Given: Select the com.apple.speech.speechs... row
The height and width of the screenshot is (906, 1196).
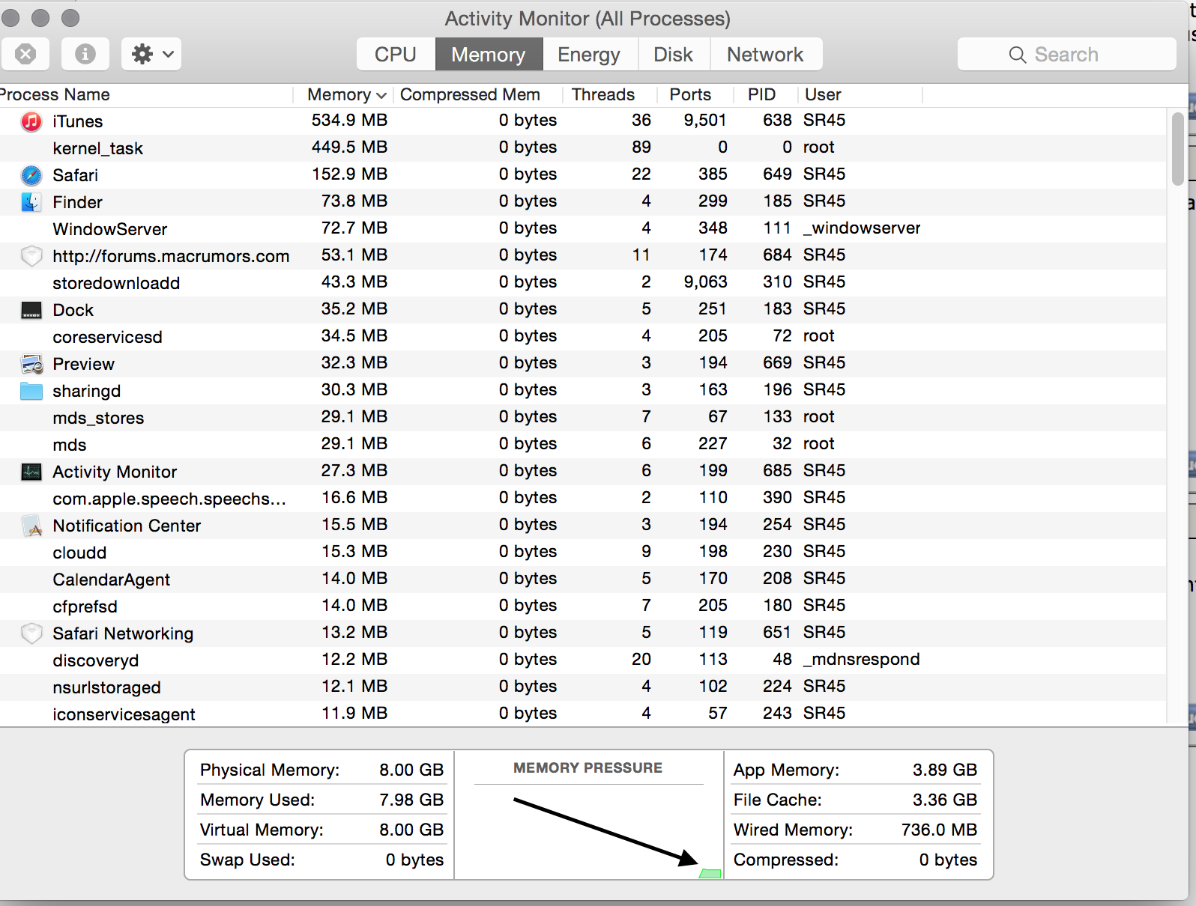Looking at the screenshot, I should pos(583,499).
